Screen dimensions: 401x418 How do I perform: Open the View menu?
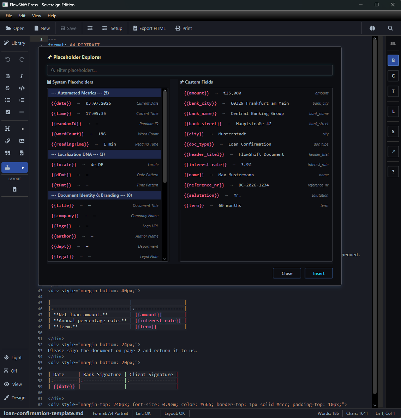click(x=37, y=16)
